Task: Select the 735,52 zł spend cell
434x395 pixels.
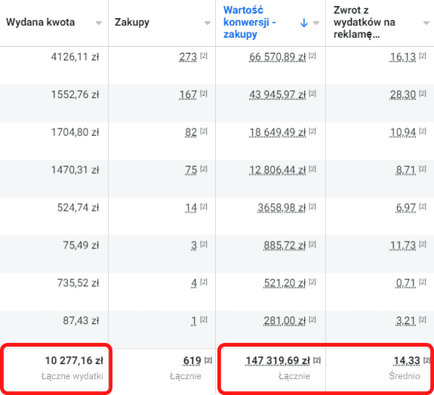Action: click(x=78, y=283)
